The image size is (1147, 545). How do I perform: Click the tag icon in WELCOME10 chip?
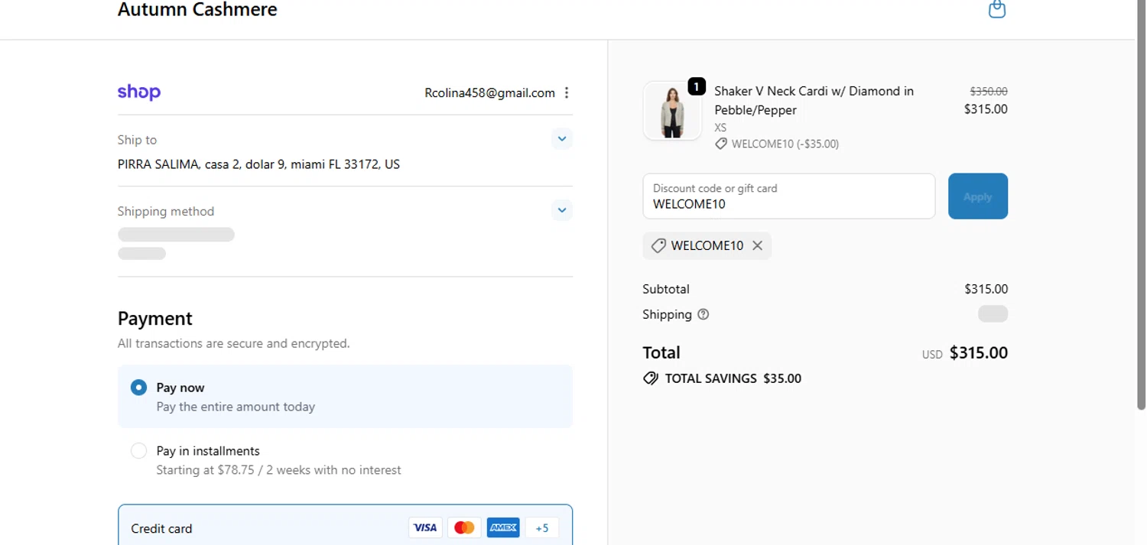coord(658,245)
